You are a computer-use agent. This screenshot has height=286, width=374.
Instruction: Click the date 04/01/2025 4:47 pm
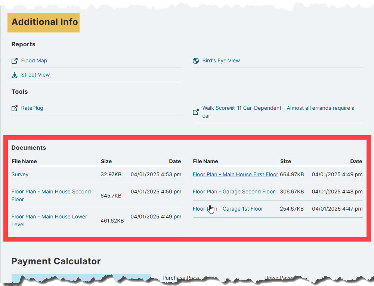point(337,209)
